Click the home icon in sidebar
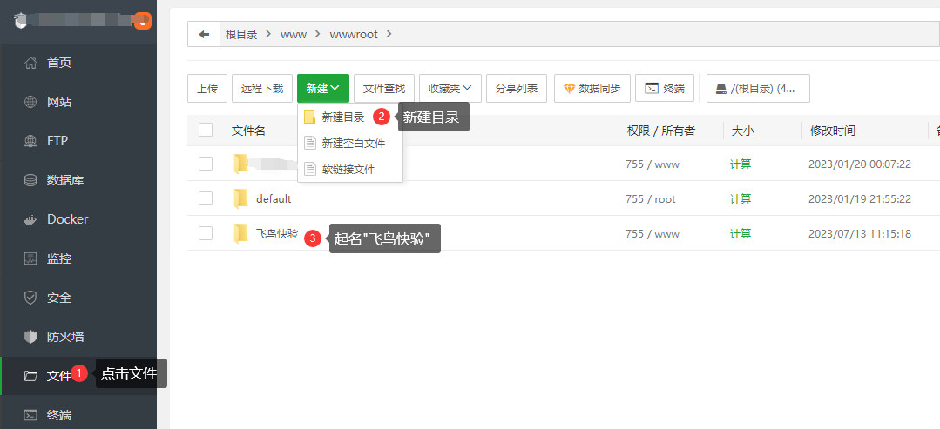 (30, 63)
